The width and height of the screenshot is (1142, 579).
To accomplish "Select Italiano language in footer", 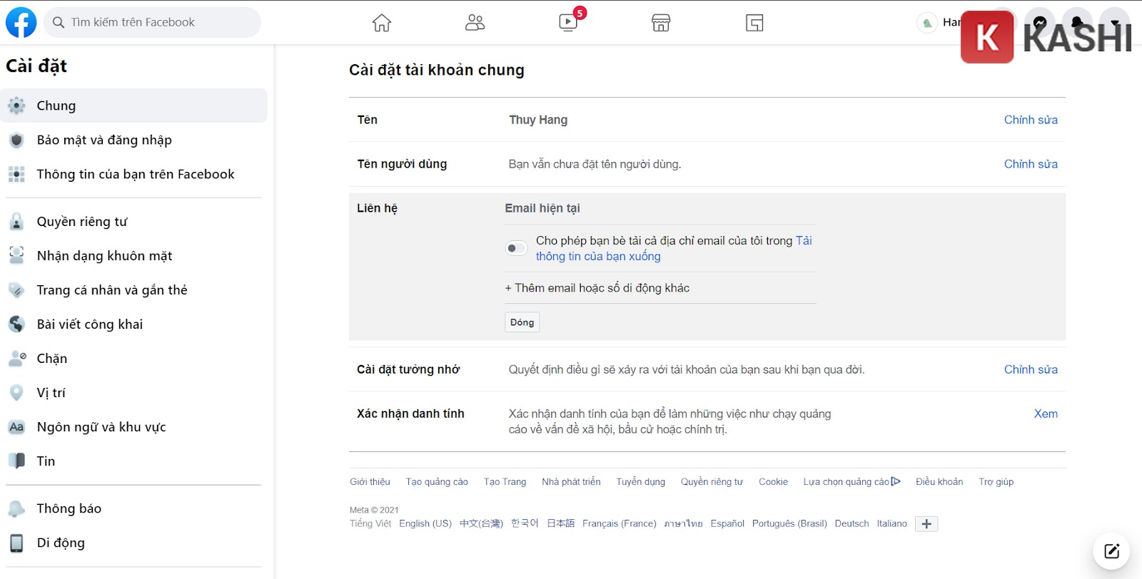I will pos(892,523).
